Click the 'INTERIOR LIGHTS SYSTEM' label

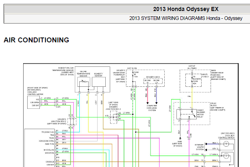click(x=199, y=147)
